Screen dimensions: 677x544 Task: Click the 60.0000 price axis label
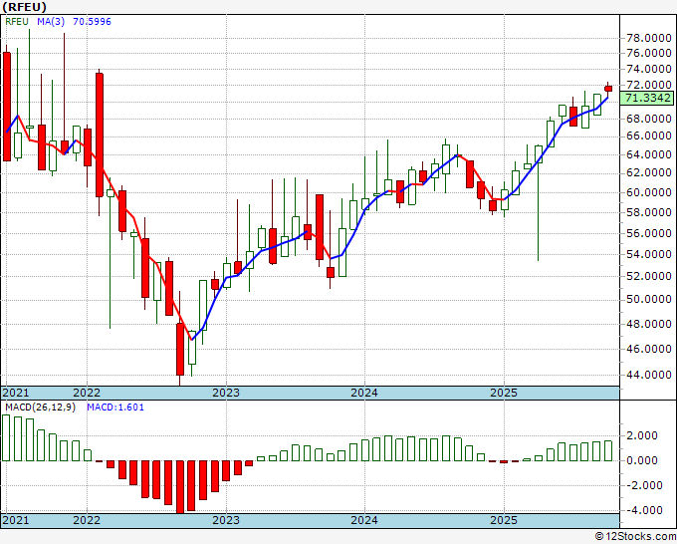[x=648, y=192]
